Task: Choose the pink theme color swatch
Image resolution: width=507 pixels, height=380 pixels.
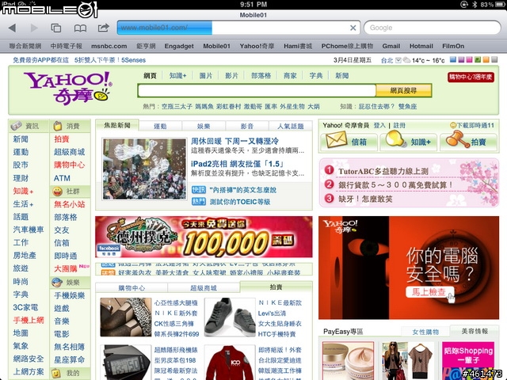Action: [x=469, y=59]
